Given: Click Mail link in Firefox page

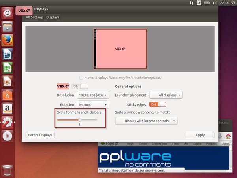Looking at the screenshot, I should [186, 144].
